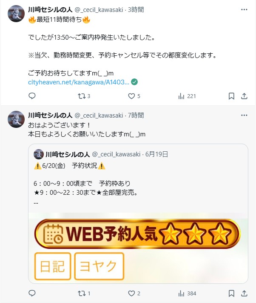Image resolution: width=256 pixels, height=303 pixels.
Task: Reply to the 最短11時間待ち post
Action: pos(32,96)
